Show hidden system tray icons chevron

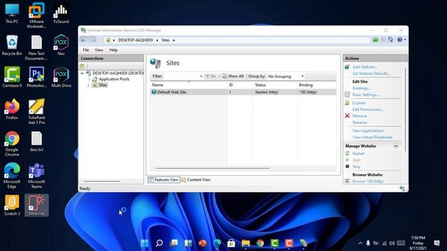(360, 243)
